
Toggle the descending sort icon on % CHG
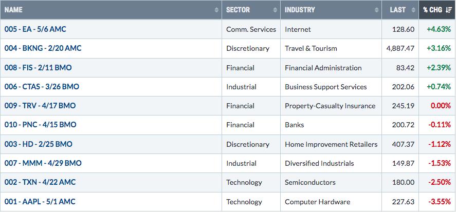(448, 10)
